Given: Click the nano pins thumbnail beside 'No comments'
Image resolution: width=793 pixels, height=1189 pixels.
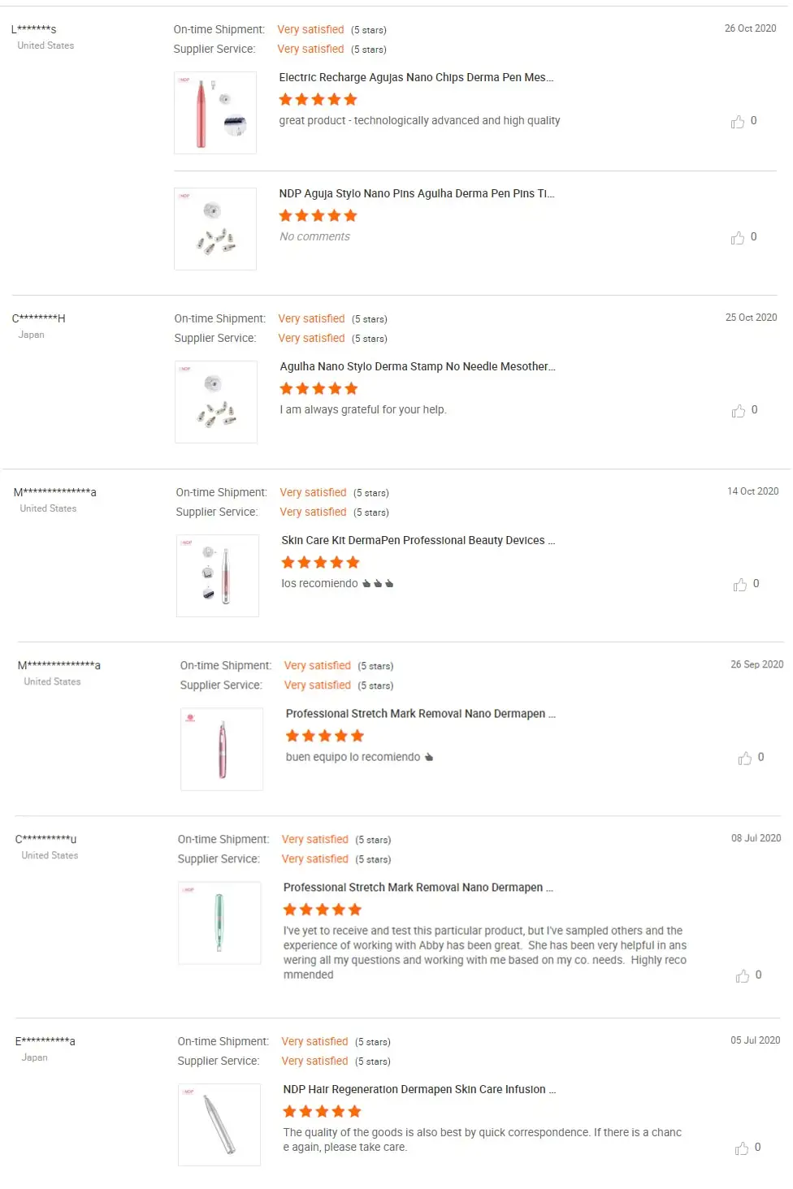Looking at the screenshot, I should (215, 229).
